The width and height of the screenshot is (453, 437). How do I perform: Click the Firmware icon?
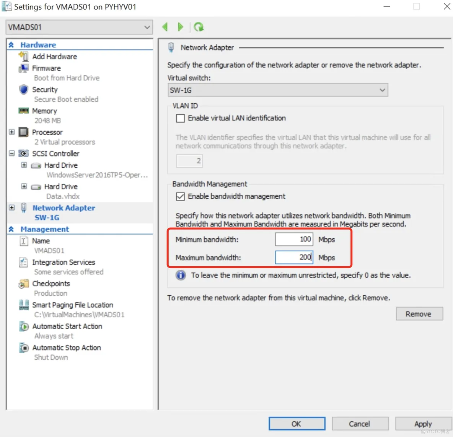[24, 68]
